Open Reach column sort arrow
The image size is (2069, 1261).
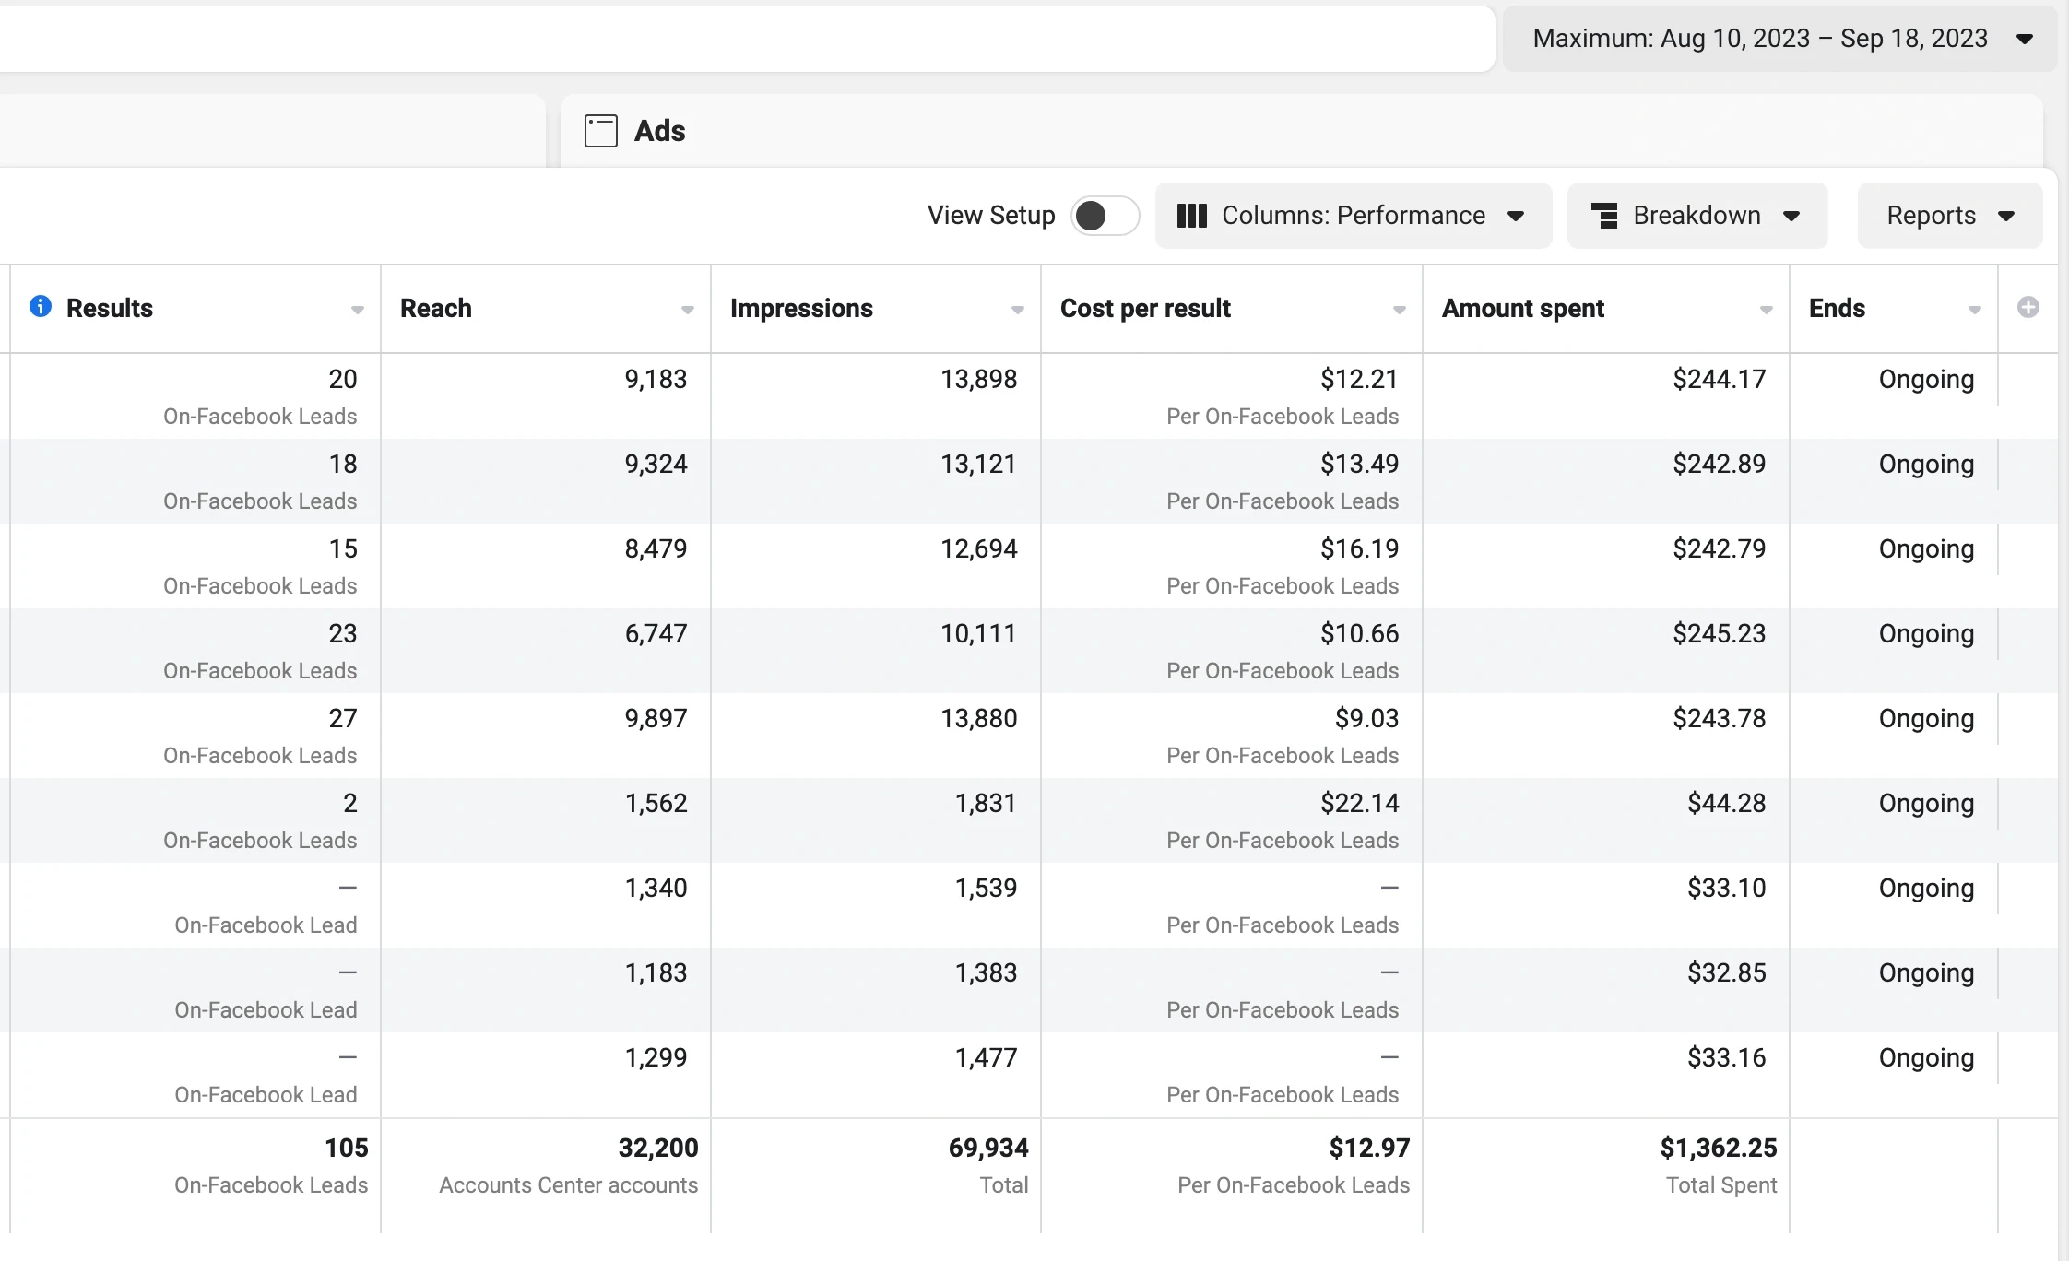688,310
